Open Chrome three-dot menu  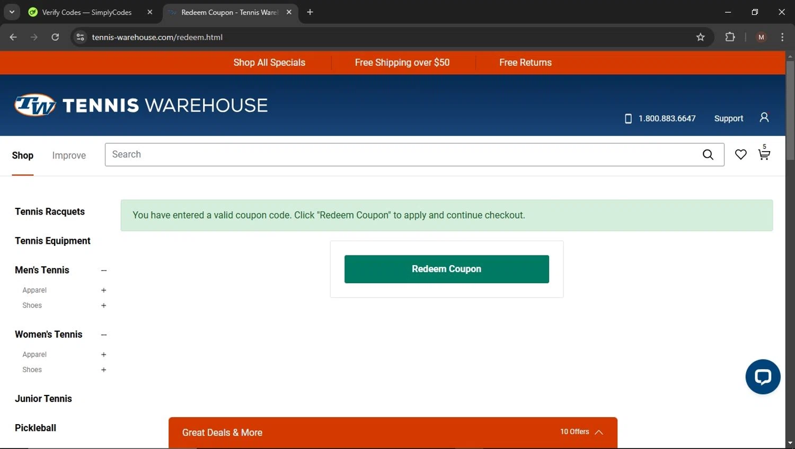click(x=782, y=37)
